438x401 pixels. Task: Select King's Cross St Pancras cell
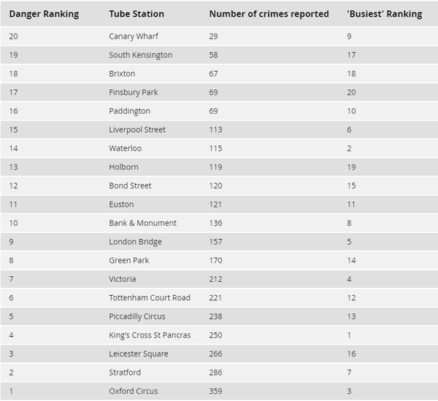[150, 335]
